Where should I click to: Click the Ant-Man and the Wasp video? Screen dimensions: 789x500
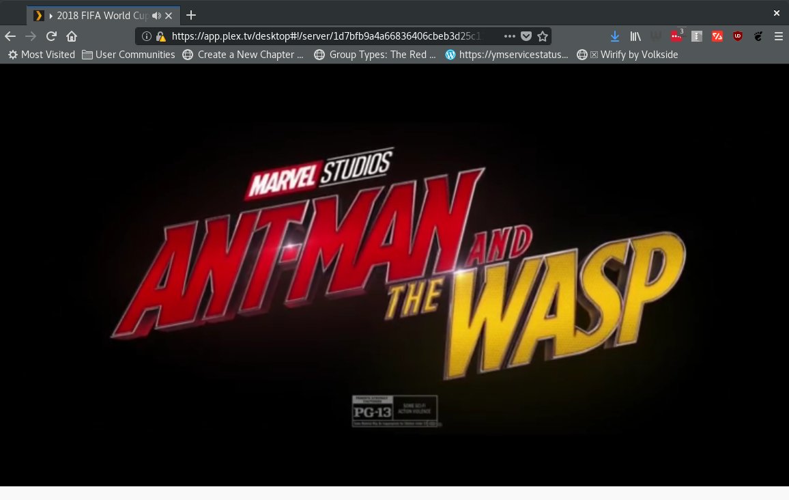pyautogui.click(x=394, y=275)
